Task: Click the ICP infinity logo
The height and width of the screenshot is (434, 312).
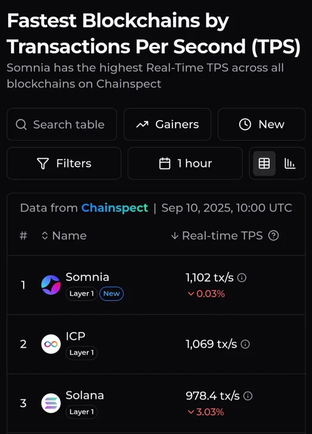Action: (x=51, y=344)
